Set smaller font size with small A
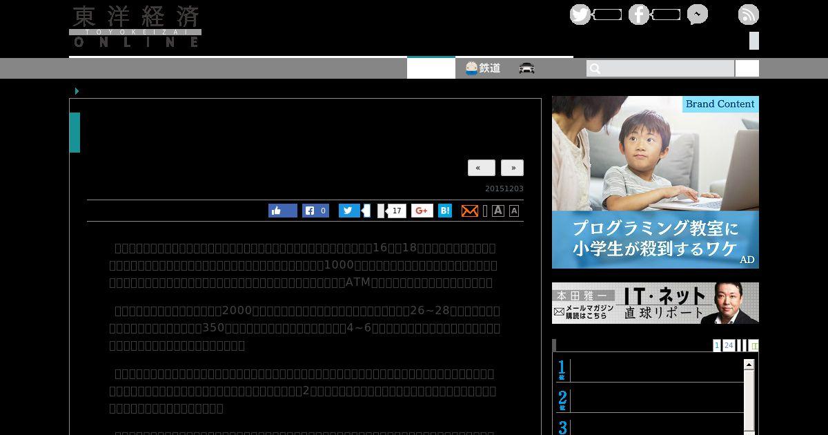Viewport: 828px width, 435px height. tap(514, 211)
